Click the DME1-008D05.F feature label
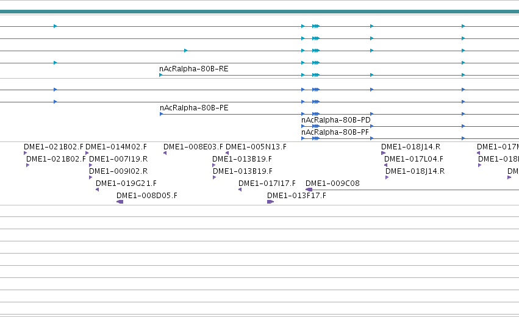The image size is (519, 317). (x=146, y=196)
